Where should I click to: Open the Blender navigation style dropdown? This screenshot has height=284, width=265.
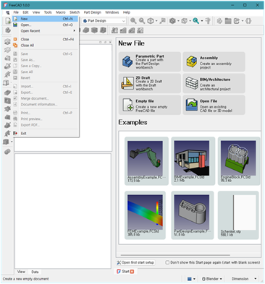pyautogui.click(x=211, y=279)
